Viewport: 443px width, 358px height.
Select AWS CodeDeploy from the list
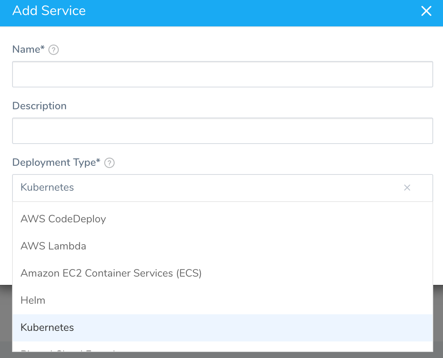[x=222, y=219]
